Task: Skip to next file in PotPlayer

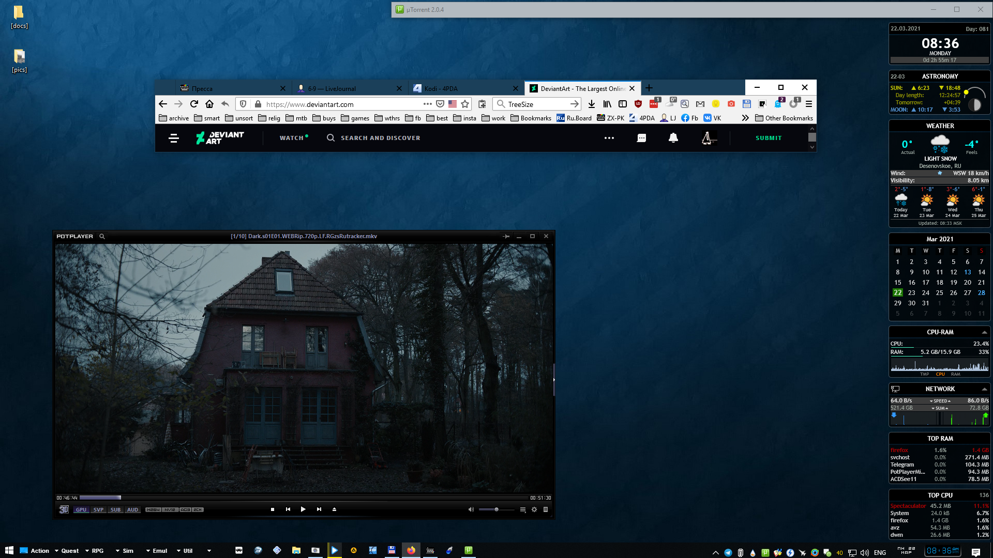Action: click(319, 509)
